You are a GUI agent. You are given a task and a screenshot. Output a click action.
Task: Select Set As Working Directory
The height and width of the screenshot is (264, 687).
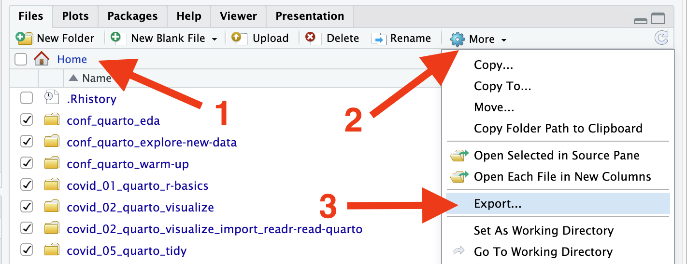point(544,231)
